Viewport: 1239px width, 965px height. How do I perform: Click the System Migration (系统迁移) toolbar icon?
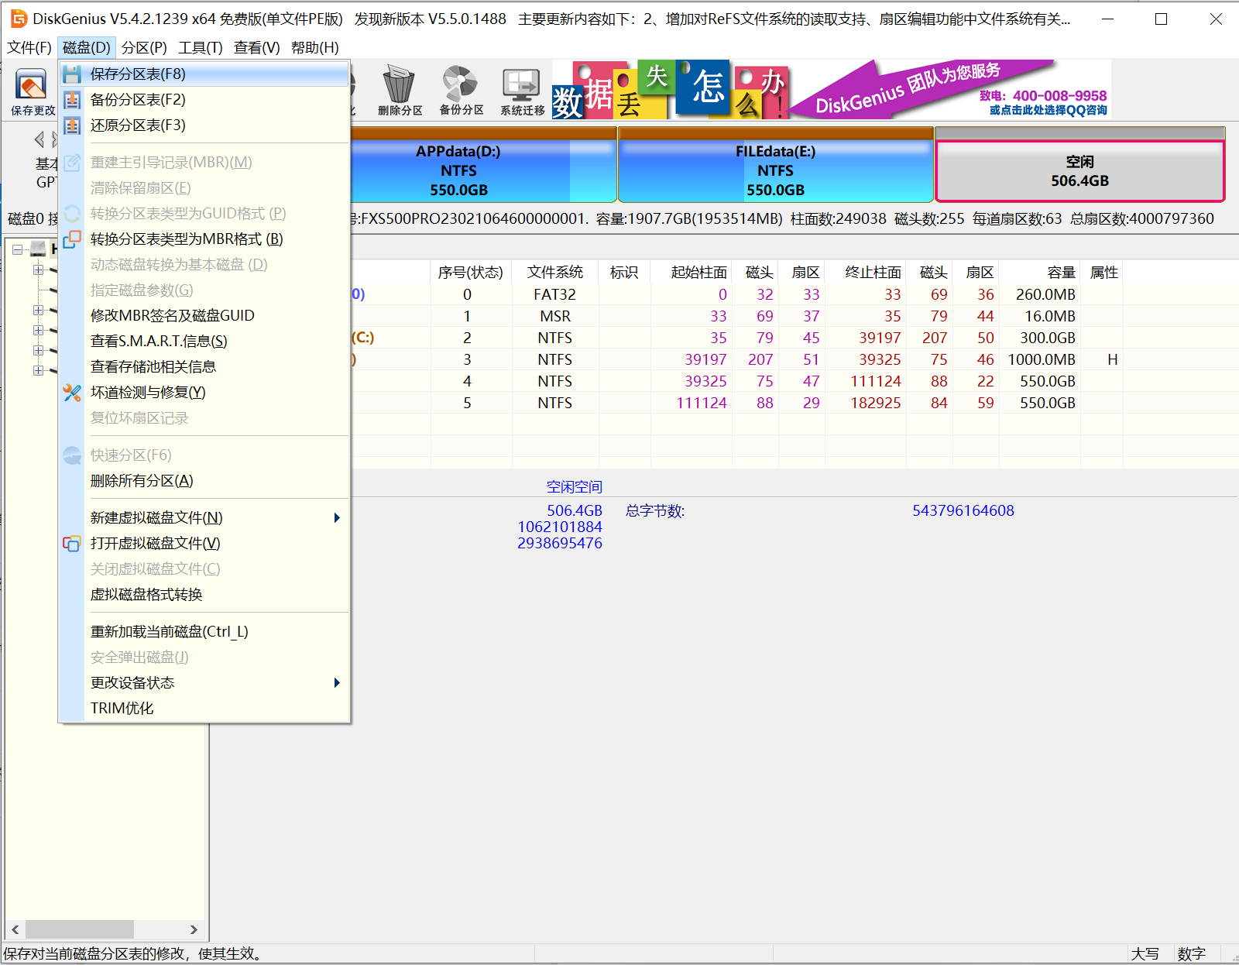[523, 91]
